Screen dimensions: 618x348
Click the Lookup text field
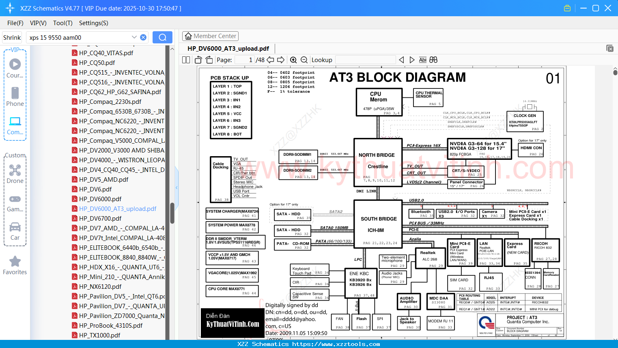366,60
